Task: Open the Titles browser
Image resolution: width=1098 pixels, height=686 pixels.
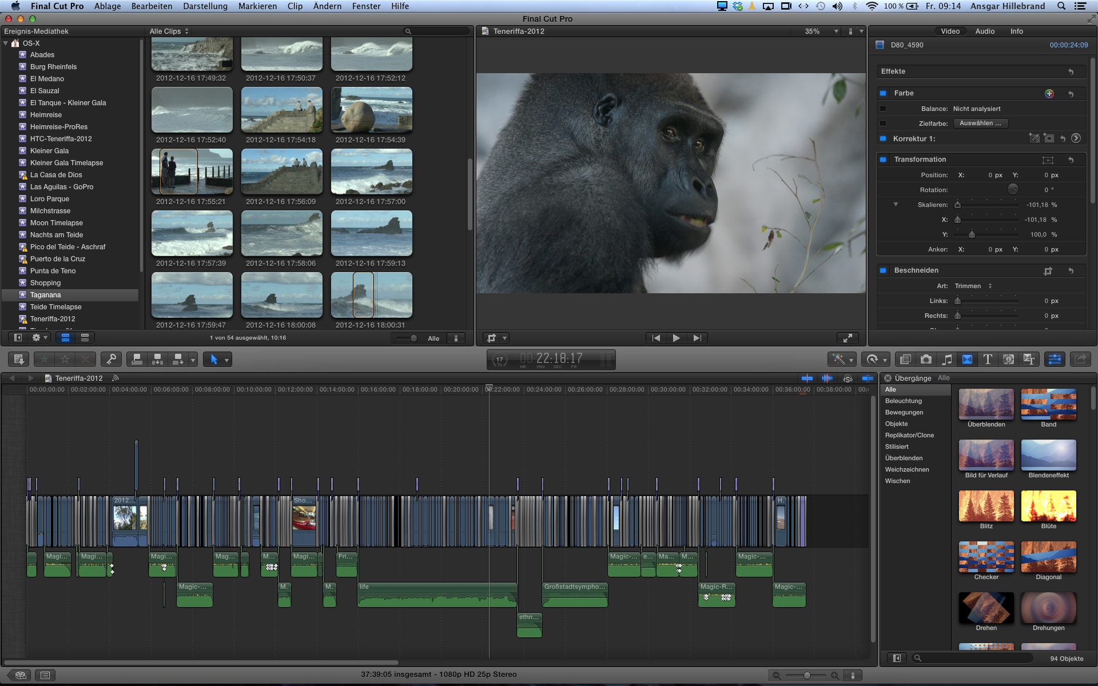Action: 988,360
